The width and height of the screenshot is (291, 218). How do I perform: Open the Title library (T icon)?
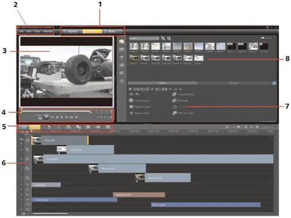tap(122, 57)
